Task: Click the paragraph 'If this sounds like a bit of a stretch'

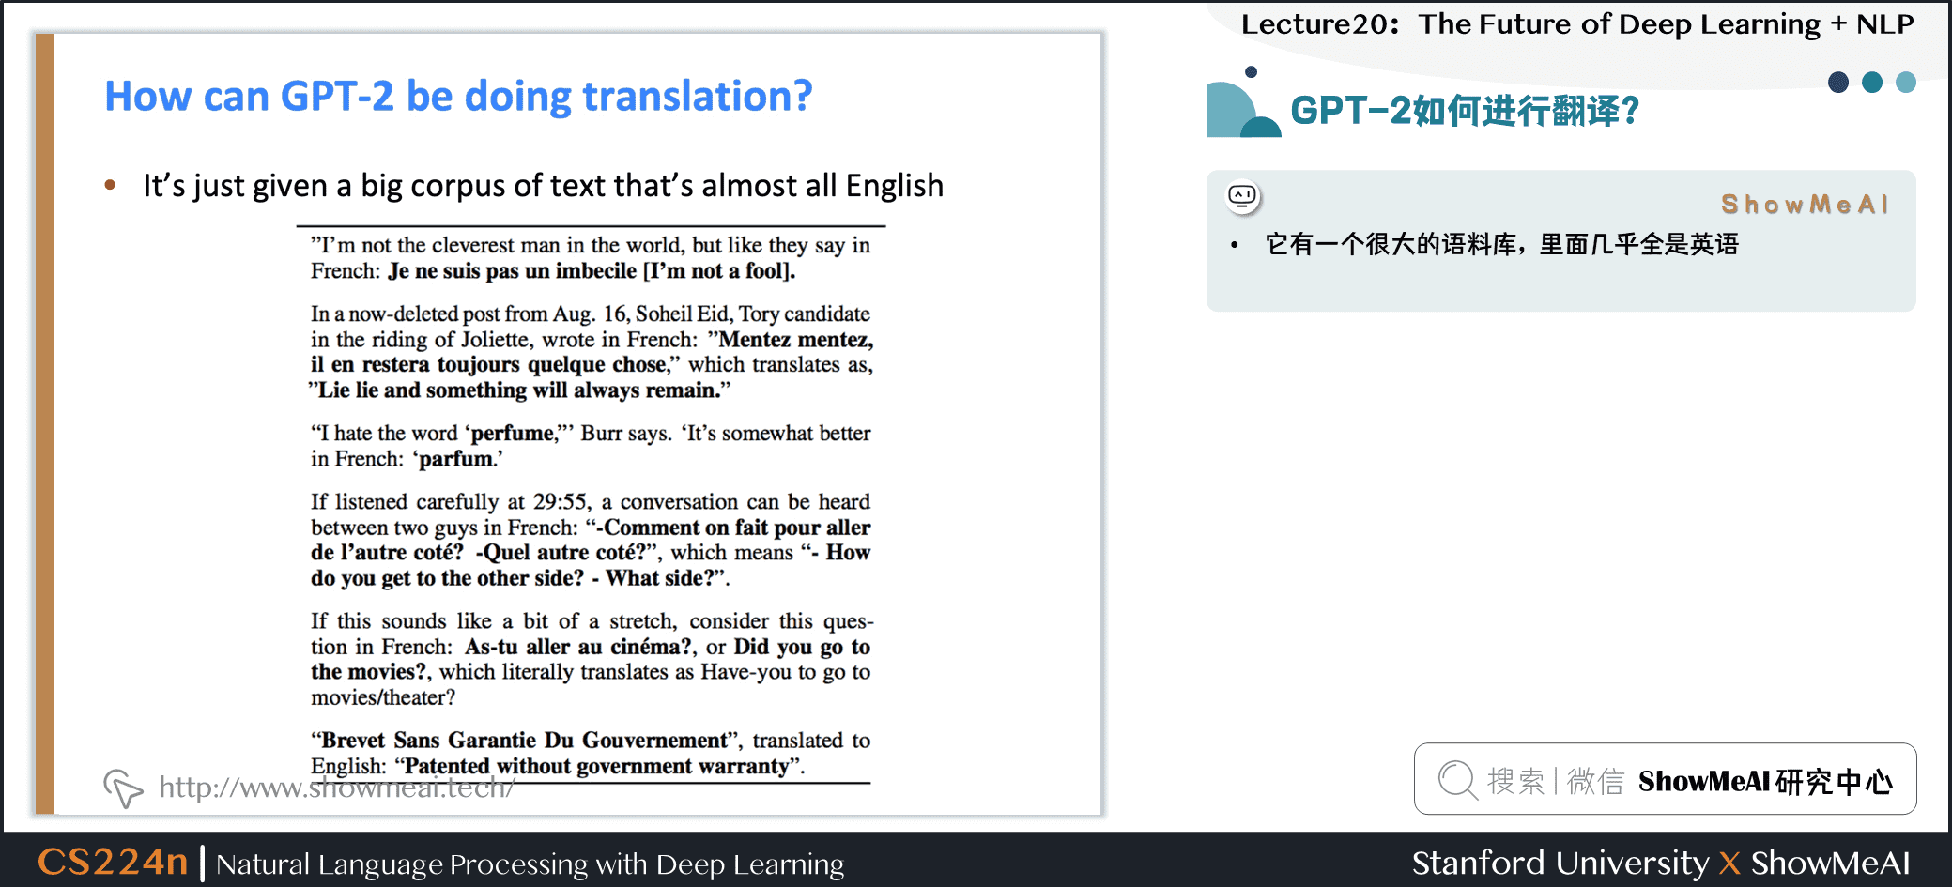Action: tap(592, 659)
